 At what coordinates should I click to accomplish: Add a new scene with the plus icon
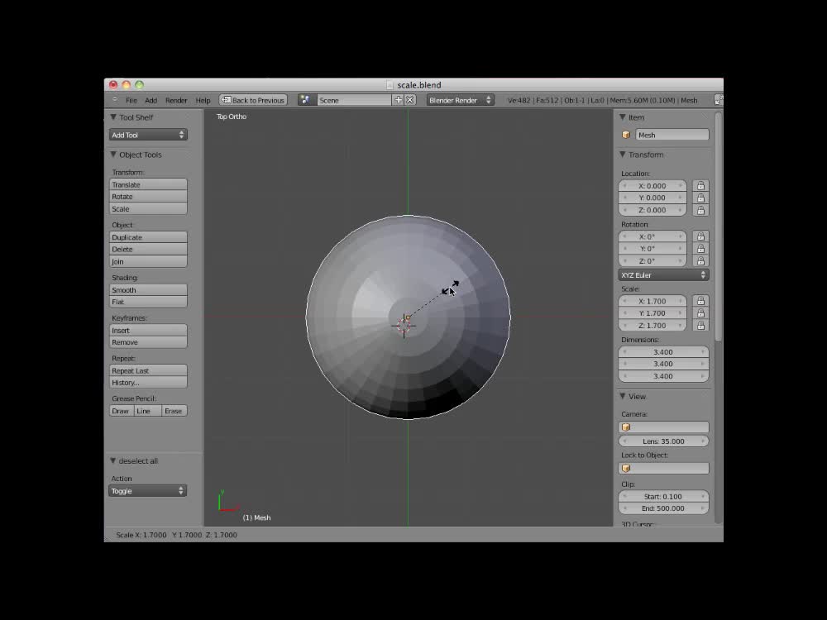pos(398,100)
